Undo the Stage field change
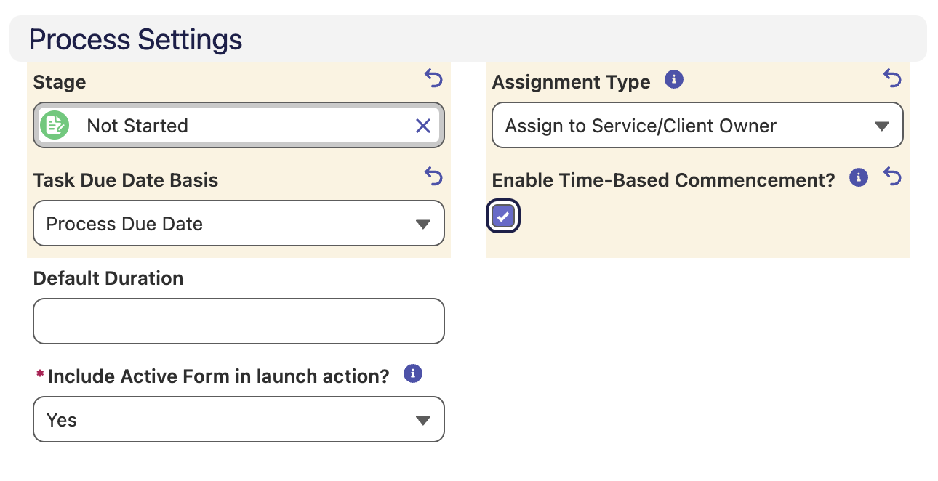Image resolution: width=938 pixels, height=481 pixels. [x=433, y=78]
